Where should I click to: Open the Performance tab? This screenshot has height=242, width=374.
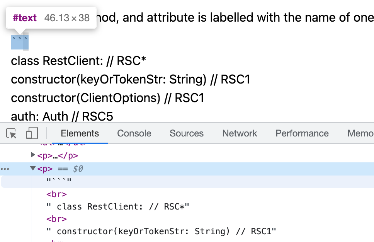302,133
